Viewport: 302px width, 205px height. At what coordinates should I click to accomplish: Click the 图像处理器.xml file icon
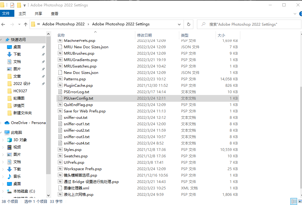(x=60, y=188)
